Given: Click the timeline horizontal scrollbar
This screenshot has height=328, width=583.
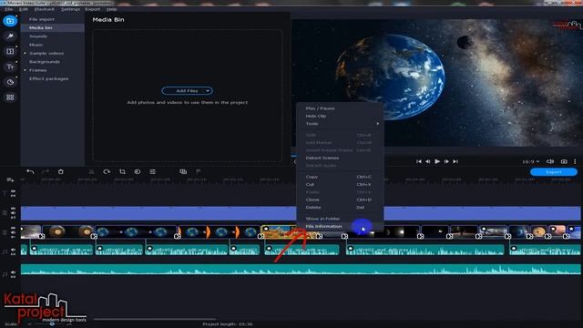Looking at the screenshot, I should click(x=154, y=319).
